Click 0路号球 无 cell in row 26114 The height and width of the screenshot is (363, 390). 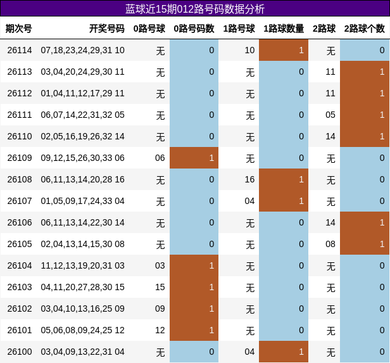tap(160, 51)
